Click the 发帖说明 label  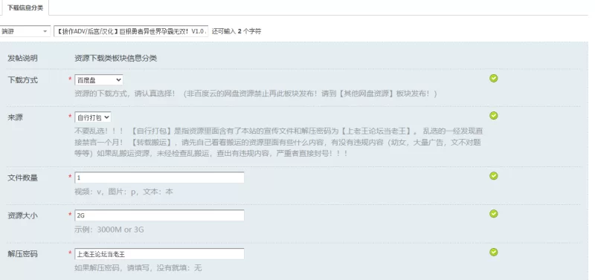pos(23,59)
